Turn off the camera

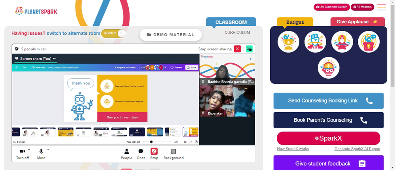click(x=23, y=154)
